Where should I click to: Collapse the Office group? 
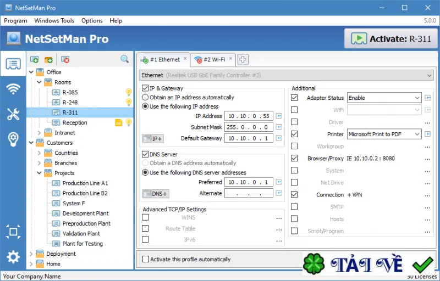pos(31,72)
